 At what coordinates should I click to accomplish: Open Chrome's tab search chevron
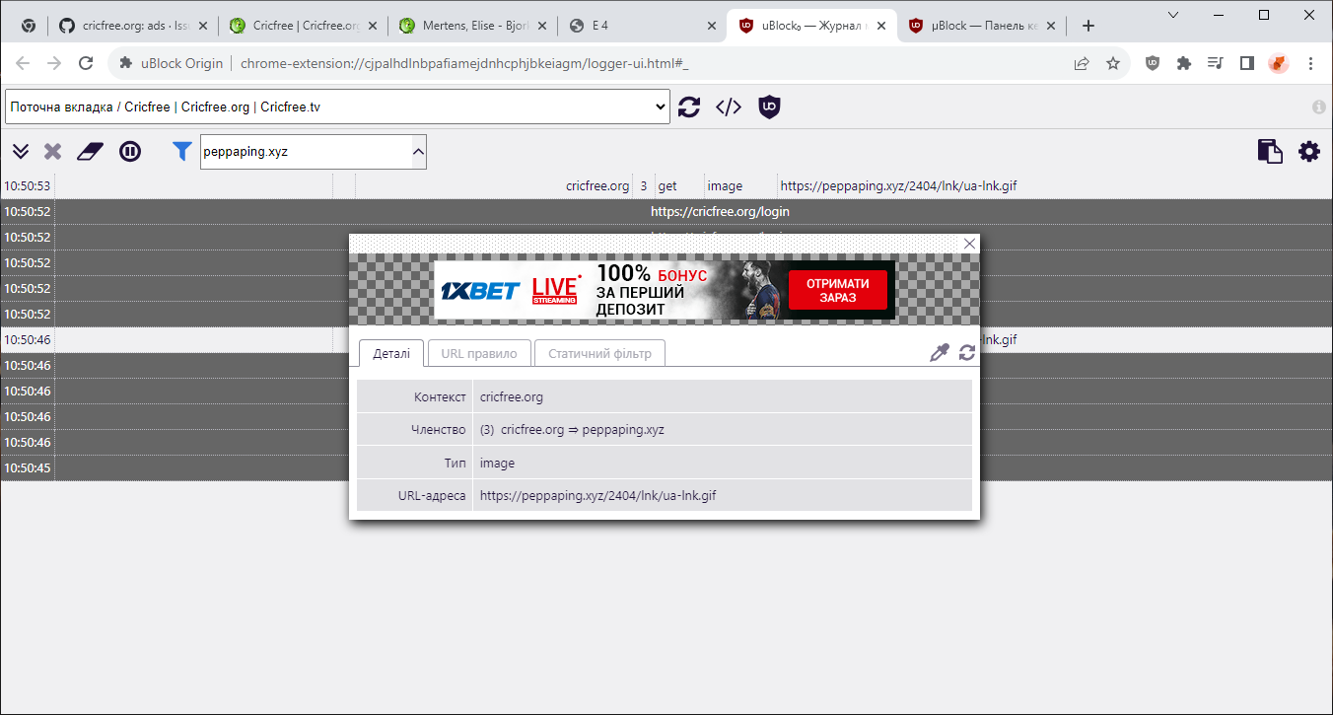(1172, 15)
